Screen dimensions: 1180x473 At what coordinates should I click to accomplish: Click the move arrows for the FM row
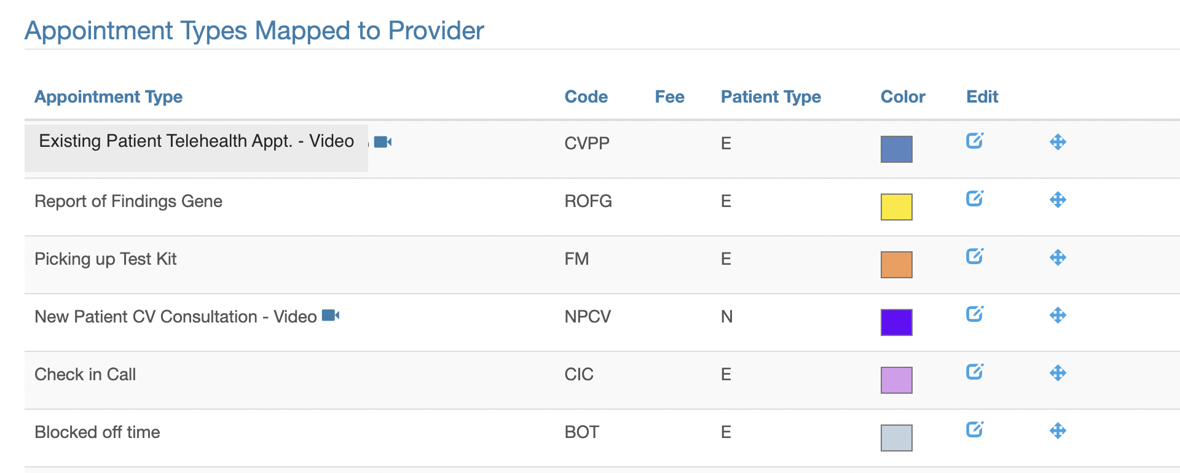click(x=1058, y=257)
